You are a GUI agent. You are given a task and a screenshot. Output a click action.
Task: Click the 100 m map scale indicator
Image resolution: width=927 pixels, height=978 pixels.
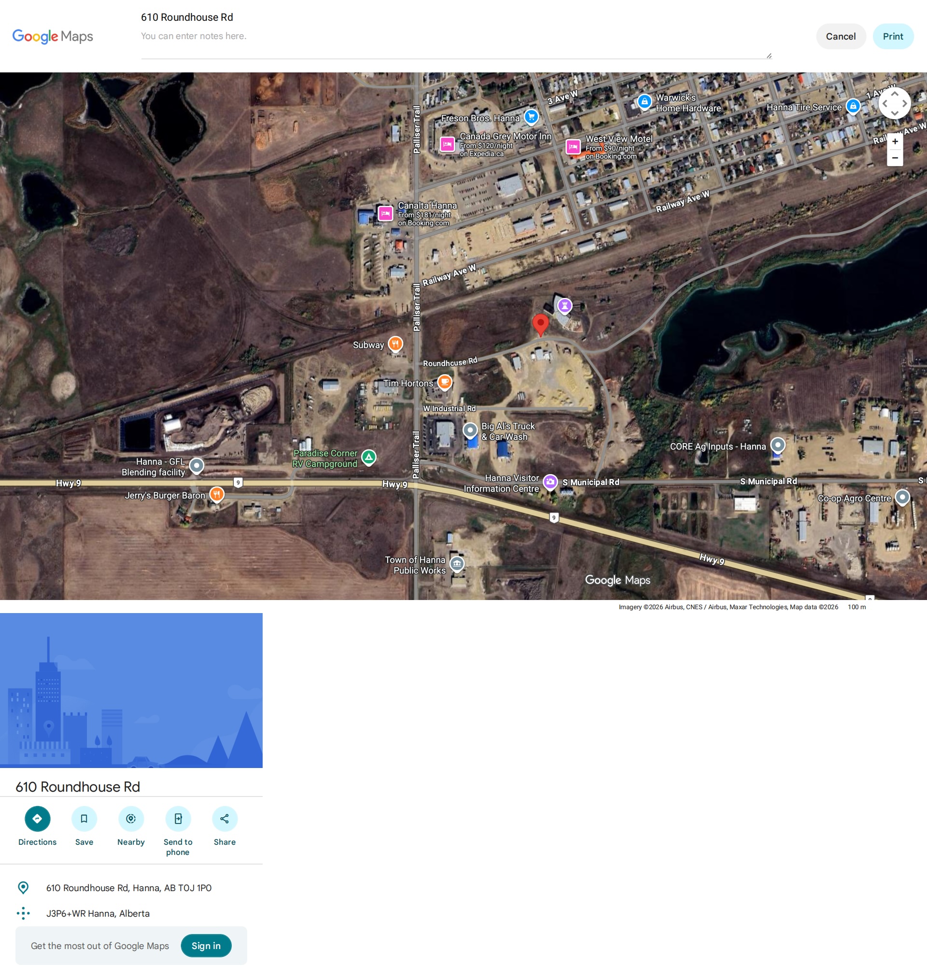(857, 607)
